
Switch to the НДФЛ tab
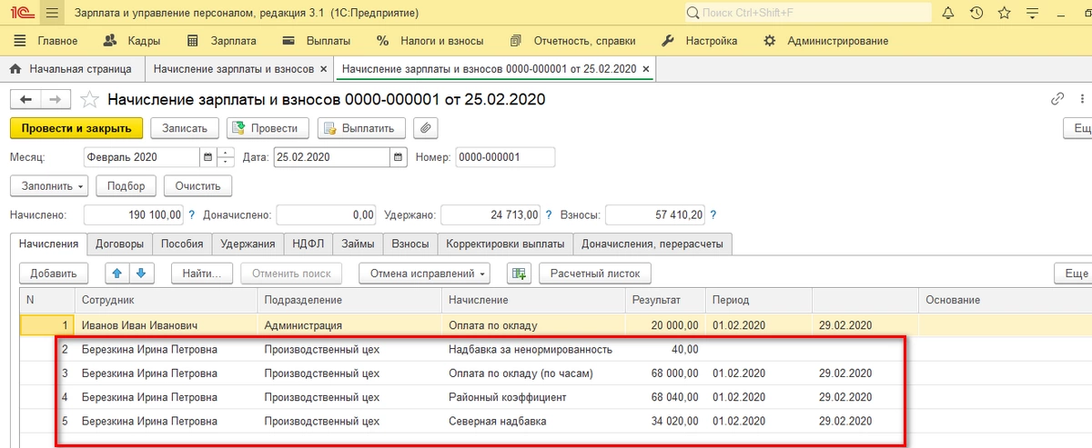pos(308,244)
